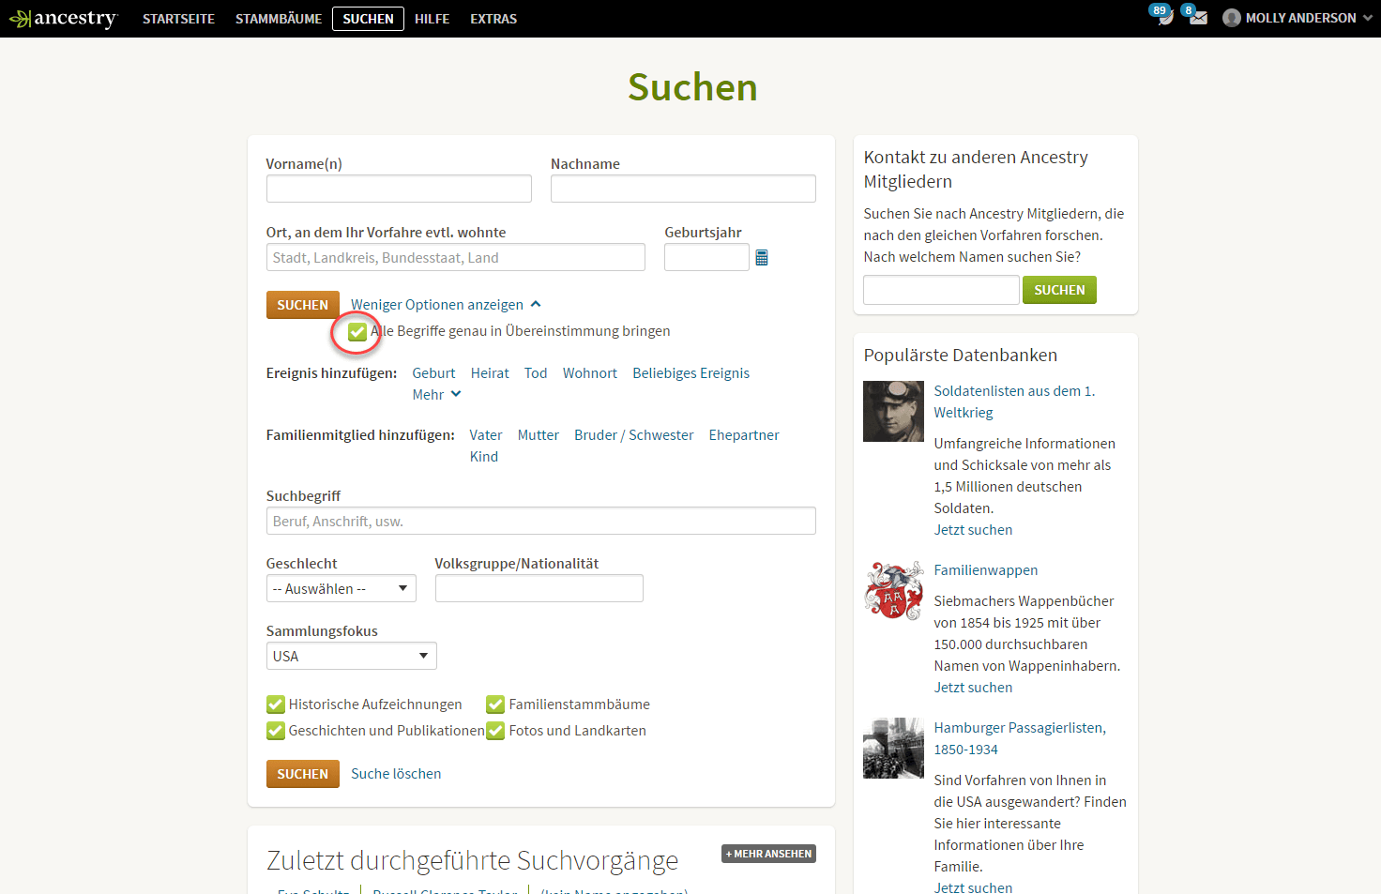
Task: Add a Tod event
Action: coord(536,373)
